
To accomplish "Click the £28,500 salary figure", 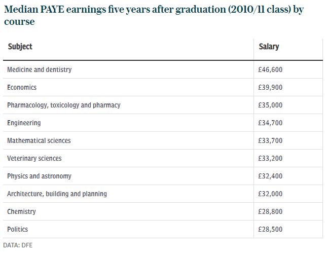I will pos(270,229).
